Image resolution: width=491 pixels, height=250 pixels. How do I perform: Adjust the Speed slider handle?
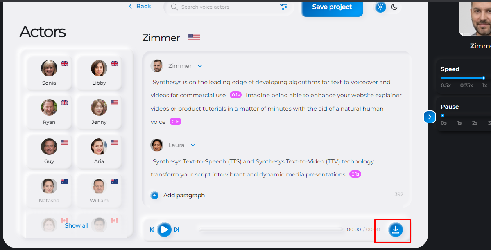484,78
